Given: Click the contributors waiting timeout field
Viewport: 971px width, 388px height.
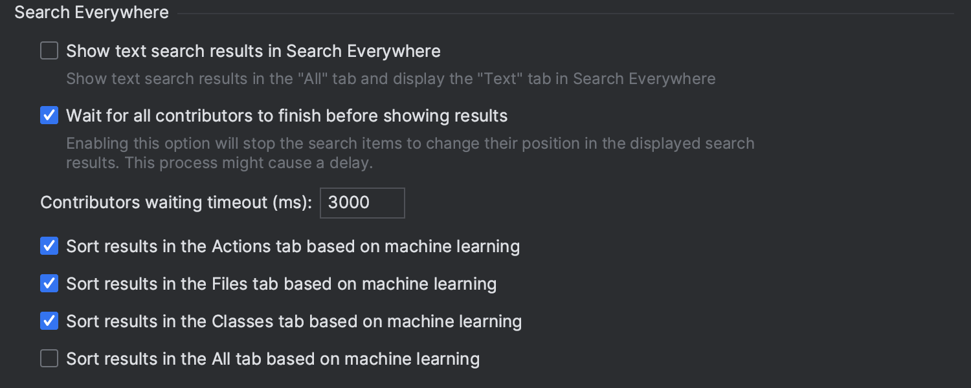Looking at the screenshot, I should [362, 202].
